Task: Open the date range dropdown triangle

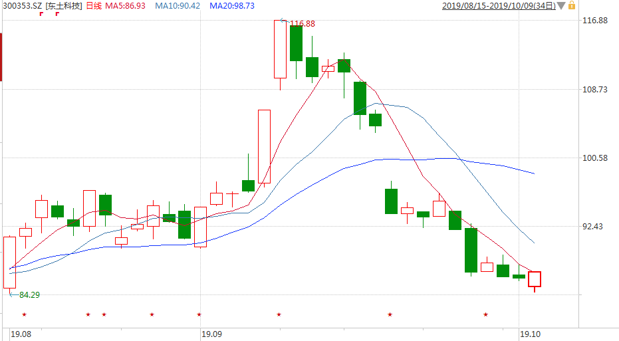Action: tap(561, 6)
